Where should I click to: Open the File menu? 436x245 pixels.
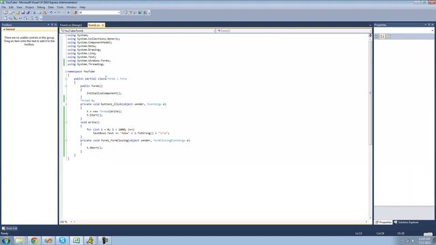click(x=3, y=7)
